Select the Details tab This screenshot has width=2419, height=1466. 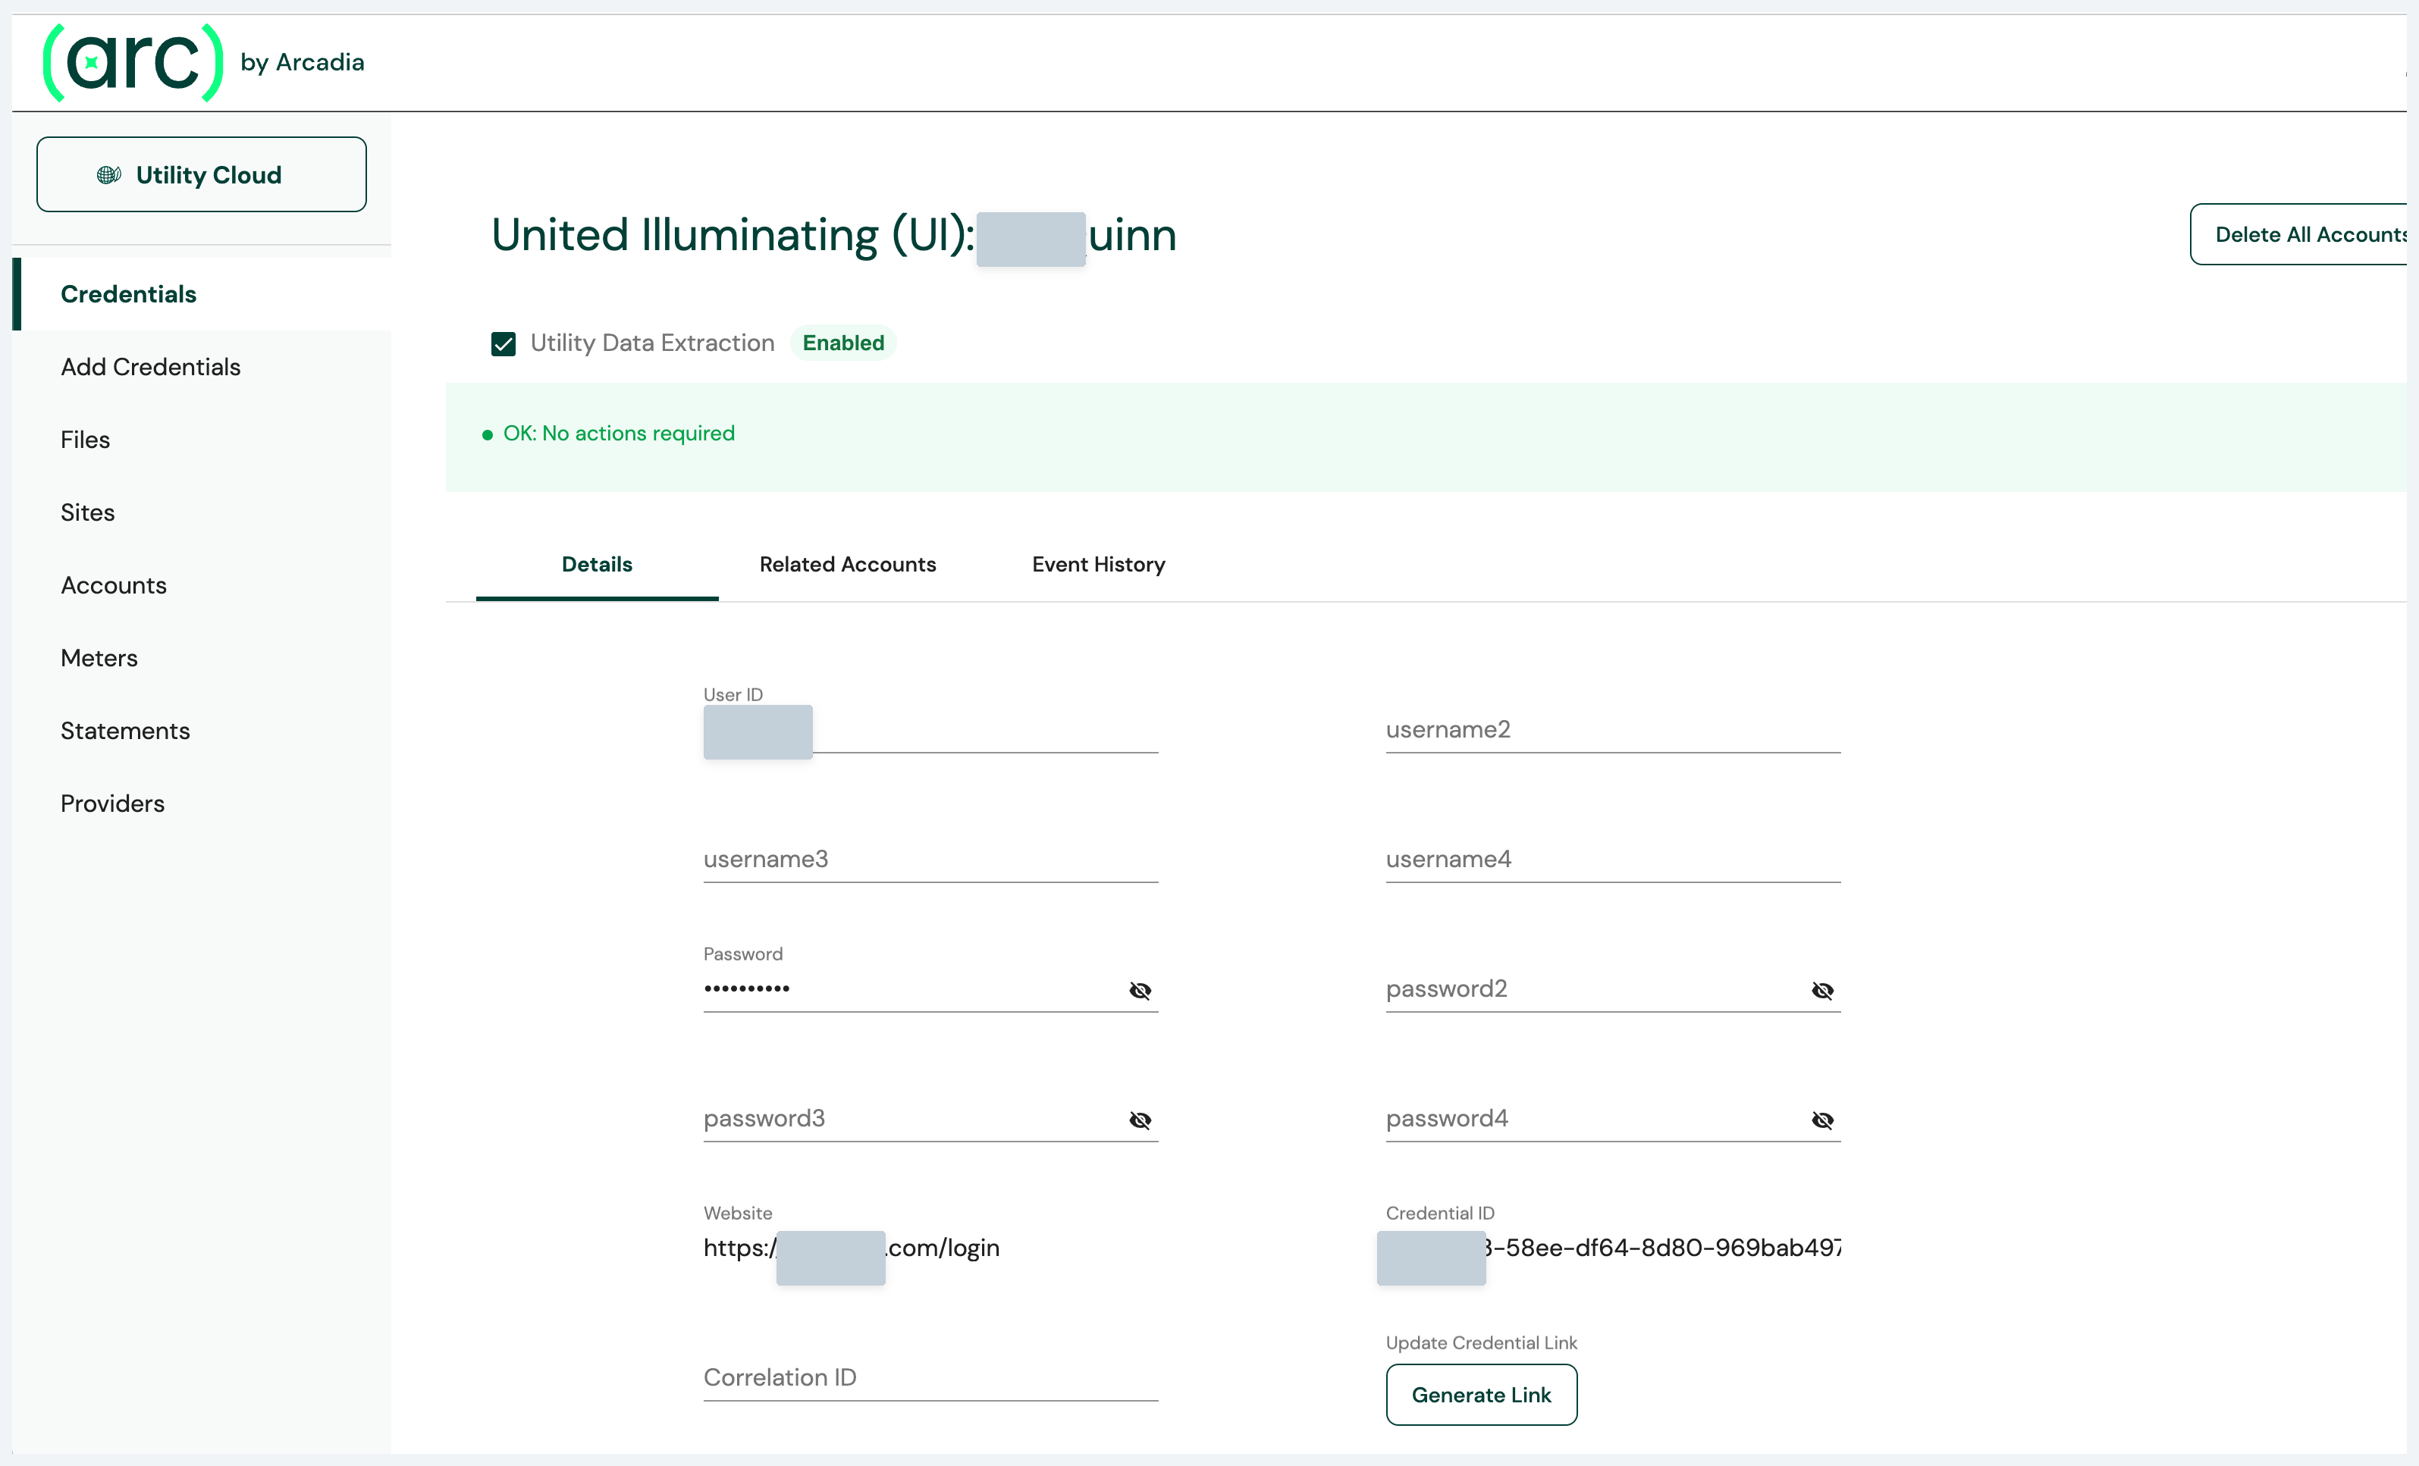(x=596, y=564)
